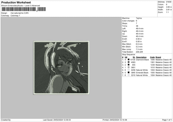Click the swatch in stop 7 row
The image size is (173, 122).
(128, 75)
